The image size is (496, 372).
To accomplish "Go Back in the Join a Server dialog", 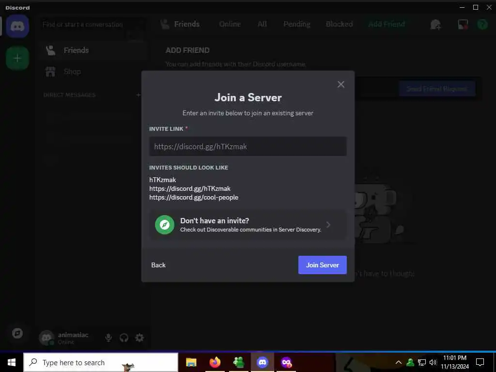I will pos(158,265).
